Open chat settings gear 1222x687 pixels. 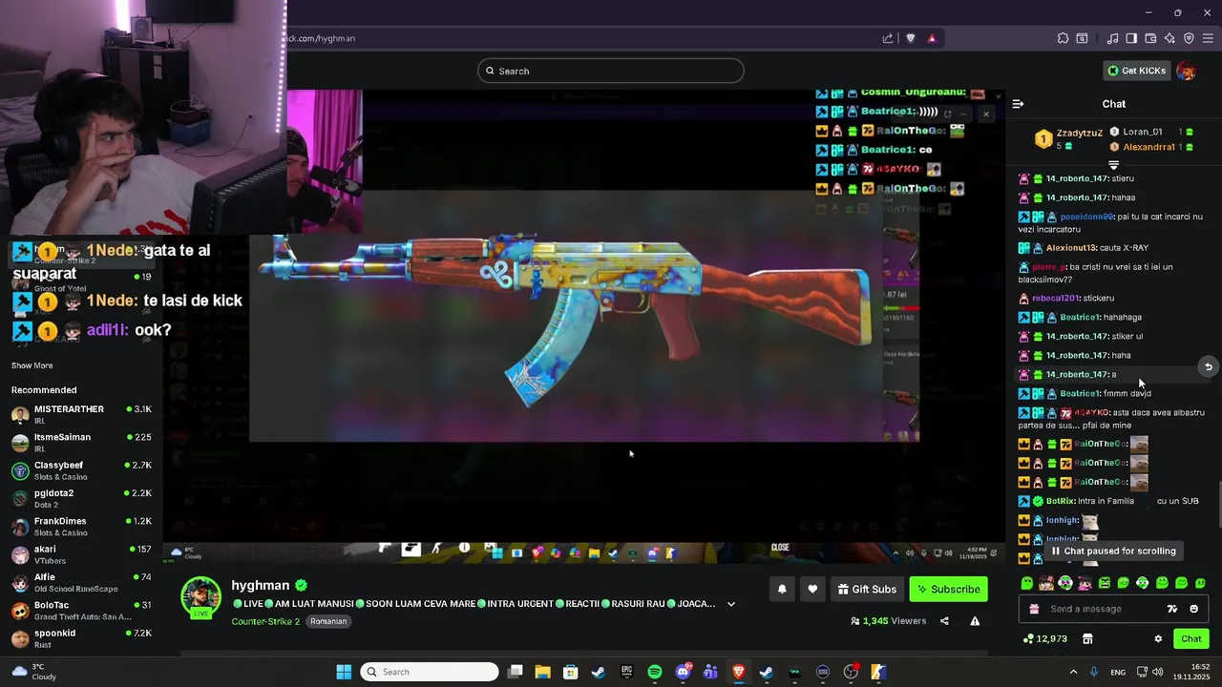point(1158,638)
